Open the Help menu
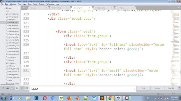The height and width of the screenshot is (101, 181). (x=57, y=4)
